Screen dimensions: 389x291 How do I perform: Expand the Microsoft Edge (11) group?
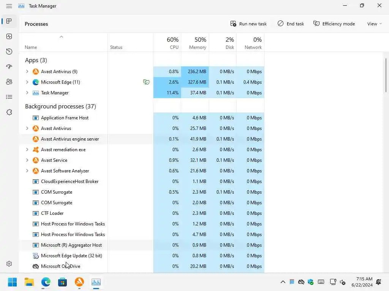tap(27, 82)
